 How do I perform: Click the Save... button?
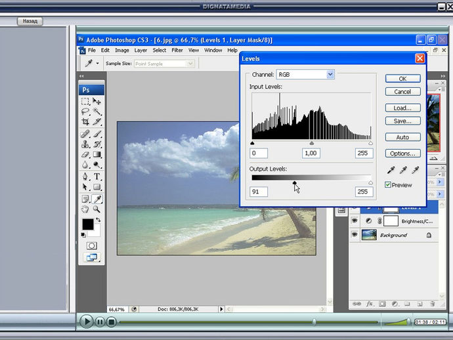pyautogui.click(x=402, y=121)
